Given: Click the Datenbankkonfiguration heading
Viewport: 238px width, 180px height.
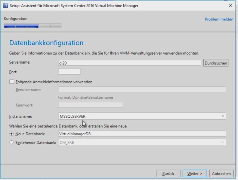Looking at the screenshot, I should 46,43.
